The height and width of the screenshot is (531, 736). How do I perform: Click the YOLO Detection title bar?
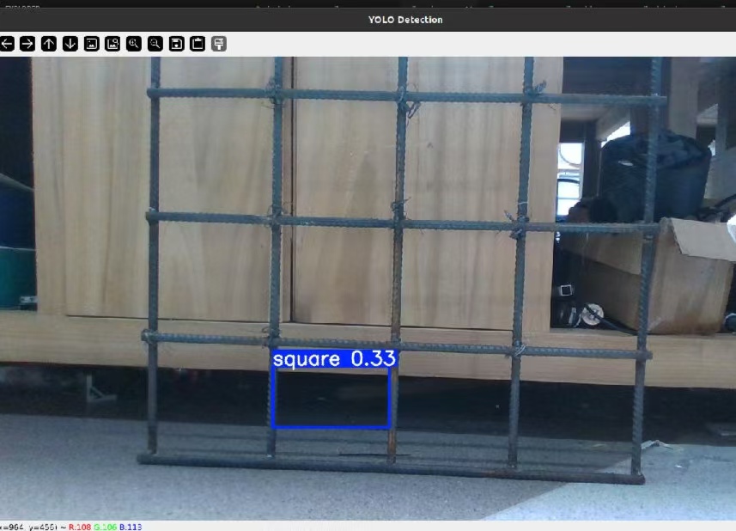click(x=368, y=20)
